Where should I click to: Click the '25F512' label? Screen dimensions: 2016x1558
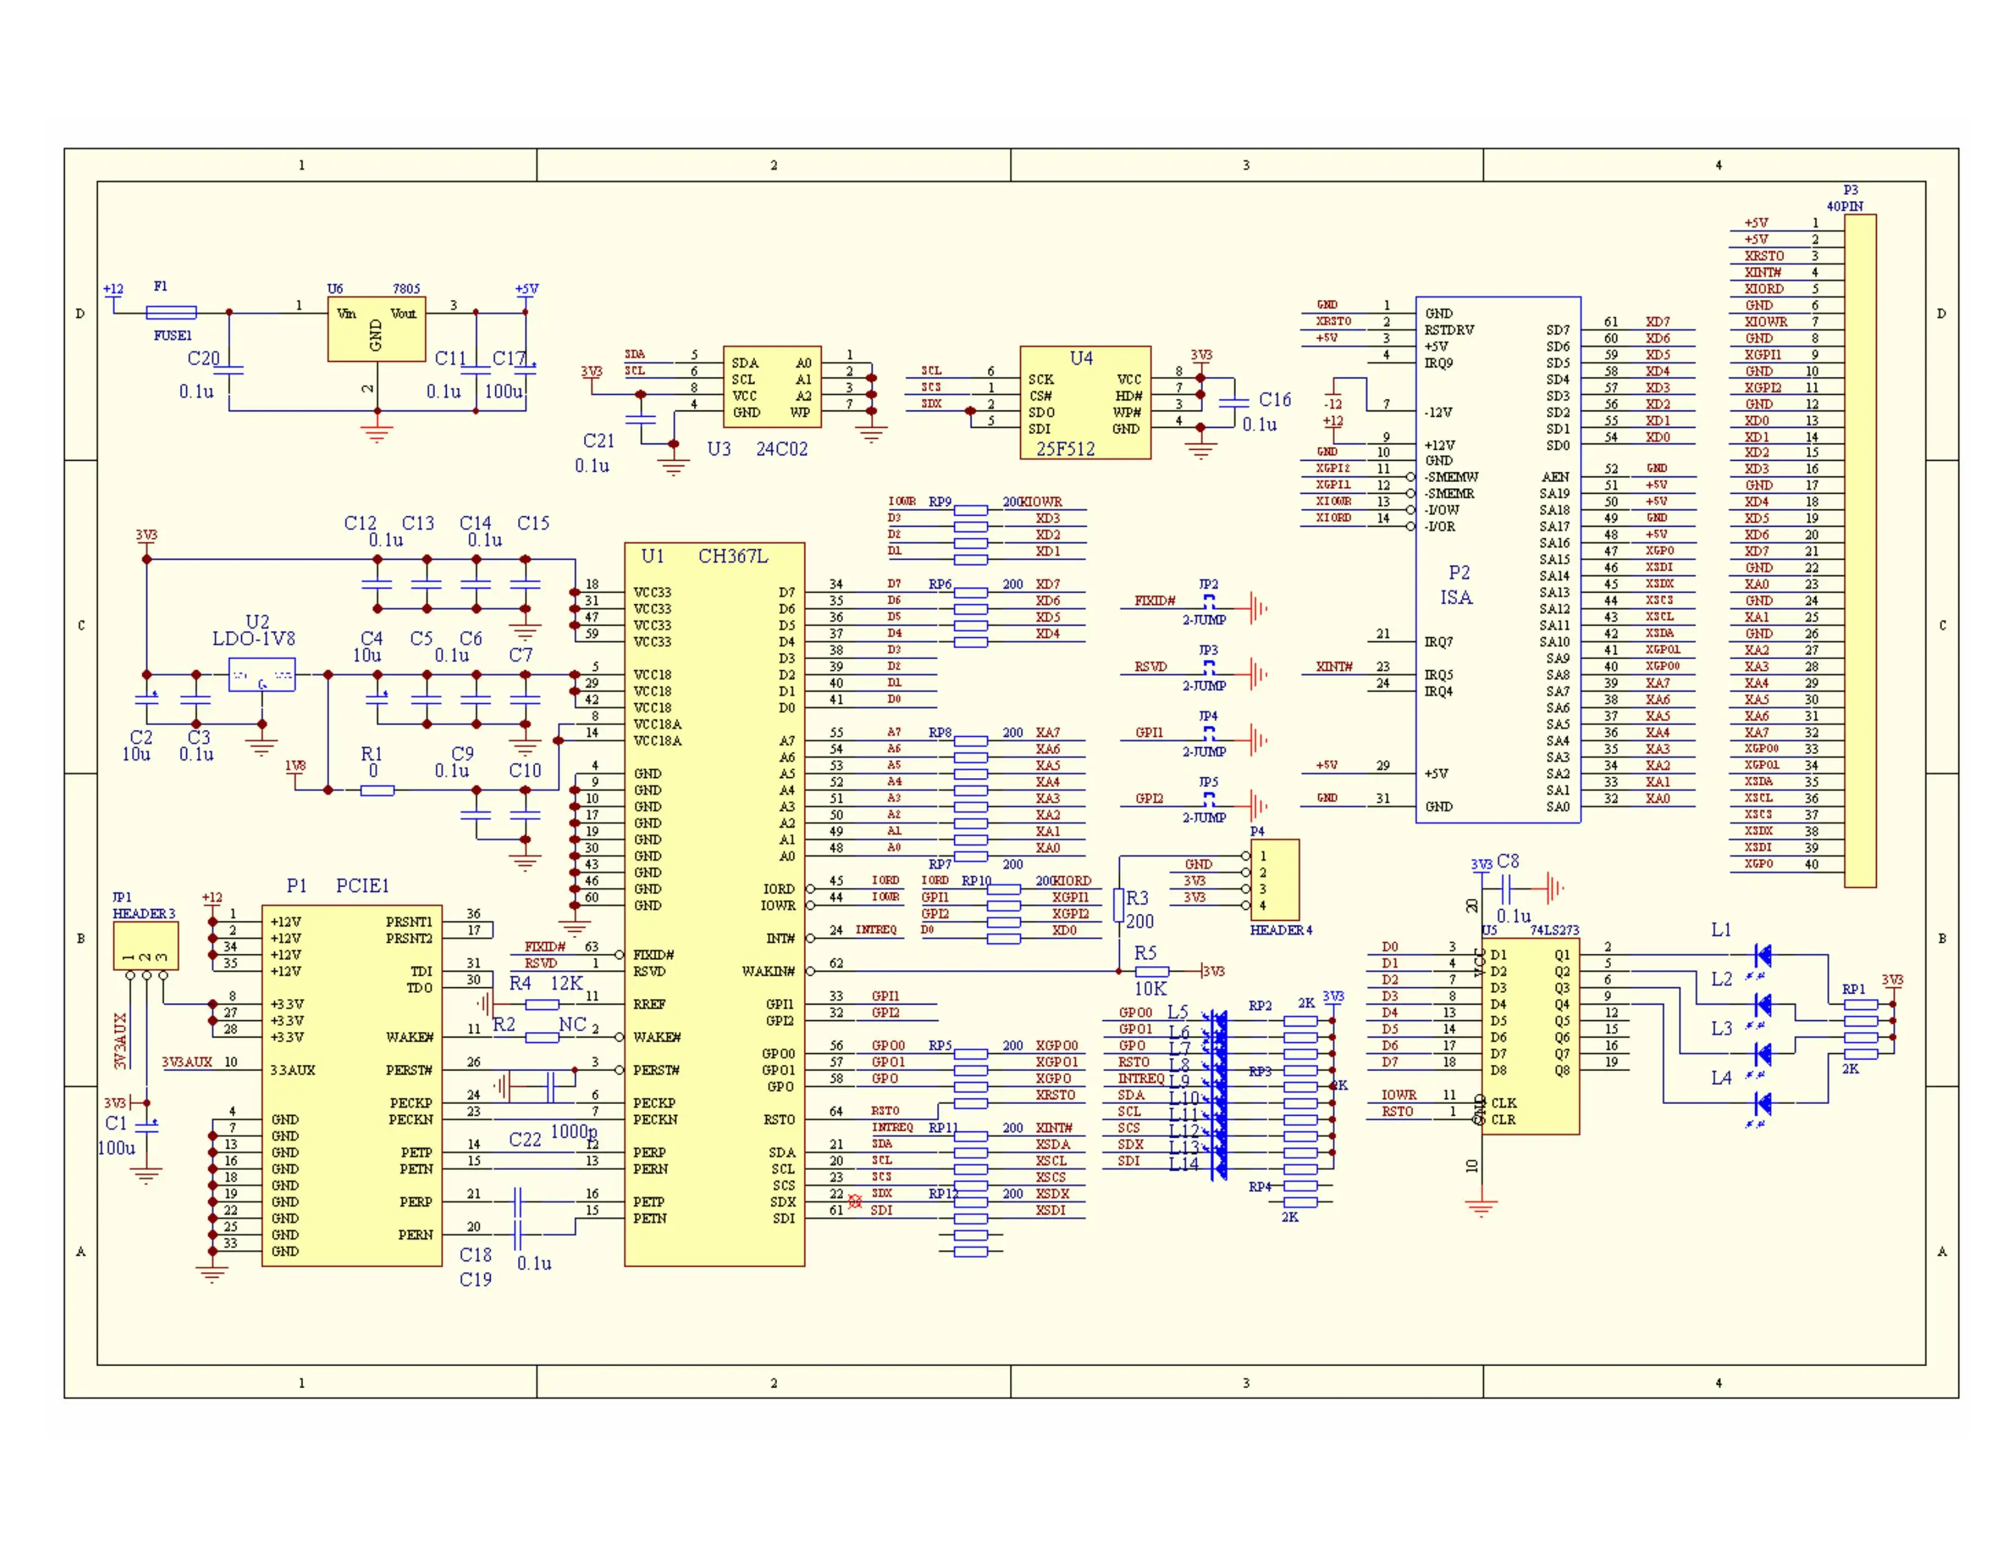click(x=1065, y=450)
